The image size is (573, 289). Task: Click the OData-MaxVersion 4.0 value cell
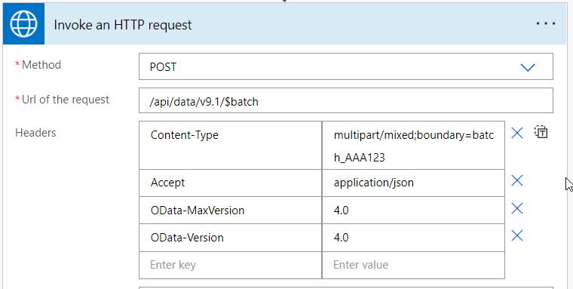click(413, 211)
